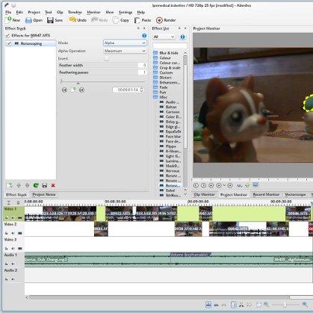
Task: Hide video on the Video 3 track
Action: 20,249
